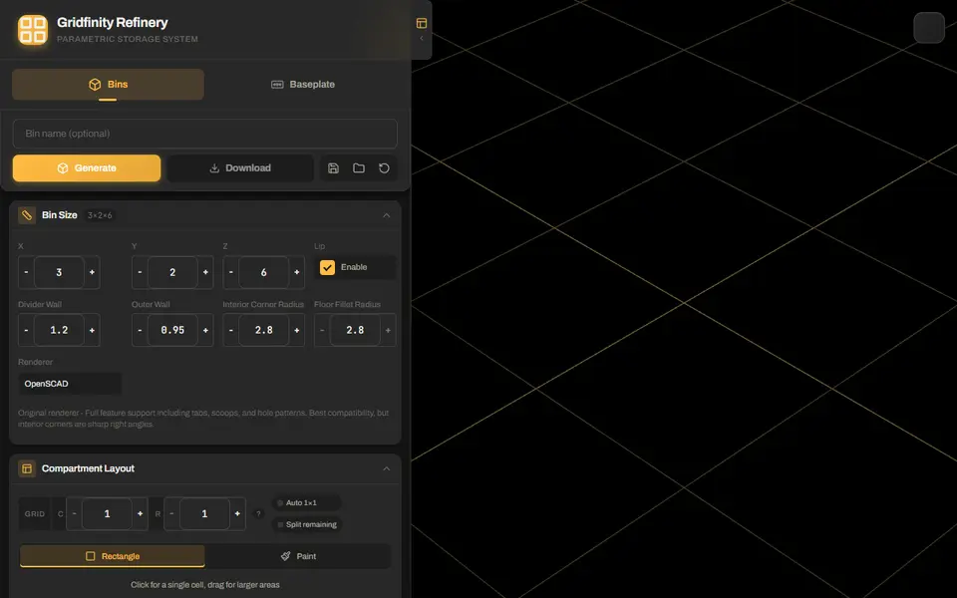Viewport: 957px width, 598px height.
Task: Toggle the sidebar layout icon
Action: click(x=421, y=23)
